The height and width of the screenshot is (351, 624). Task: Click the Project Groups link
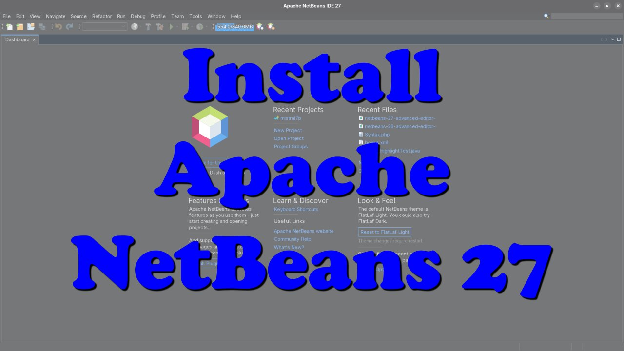pos(291,147)
